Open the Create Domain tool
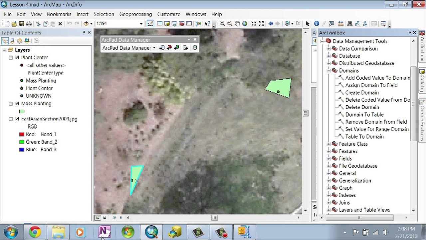 (x=362, y=93)
